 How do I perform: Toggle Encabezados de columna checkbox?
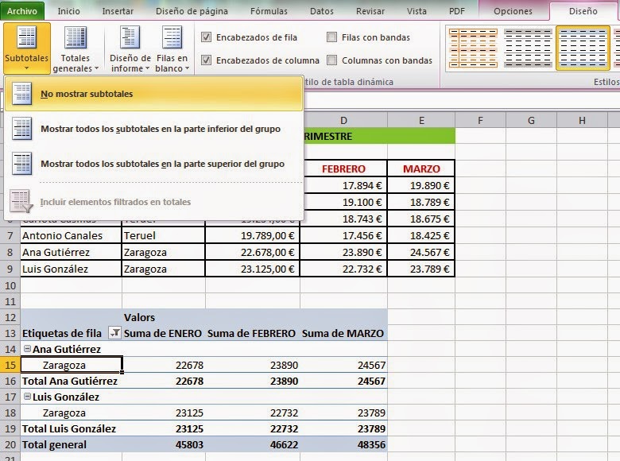tap(206, 60)
